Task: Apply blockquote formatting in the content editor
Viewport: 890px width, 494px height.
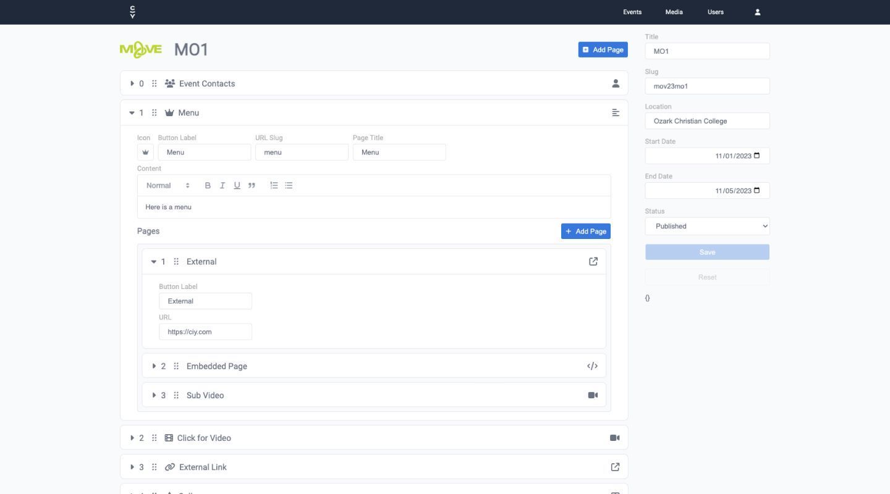Action: 252,185
